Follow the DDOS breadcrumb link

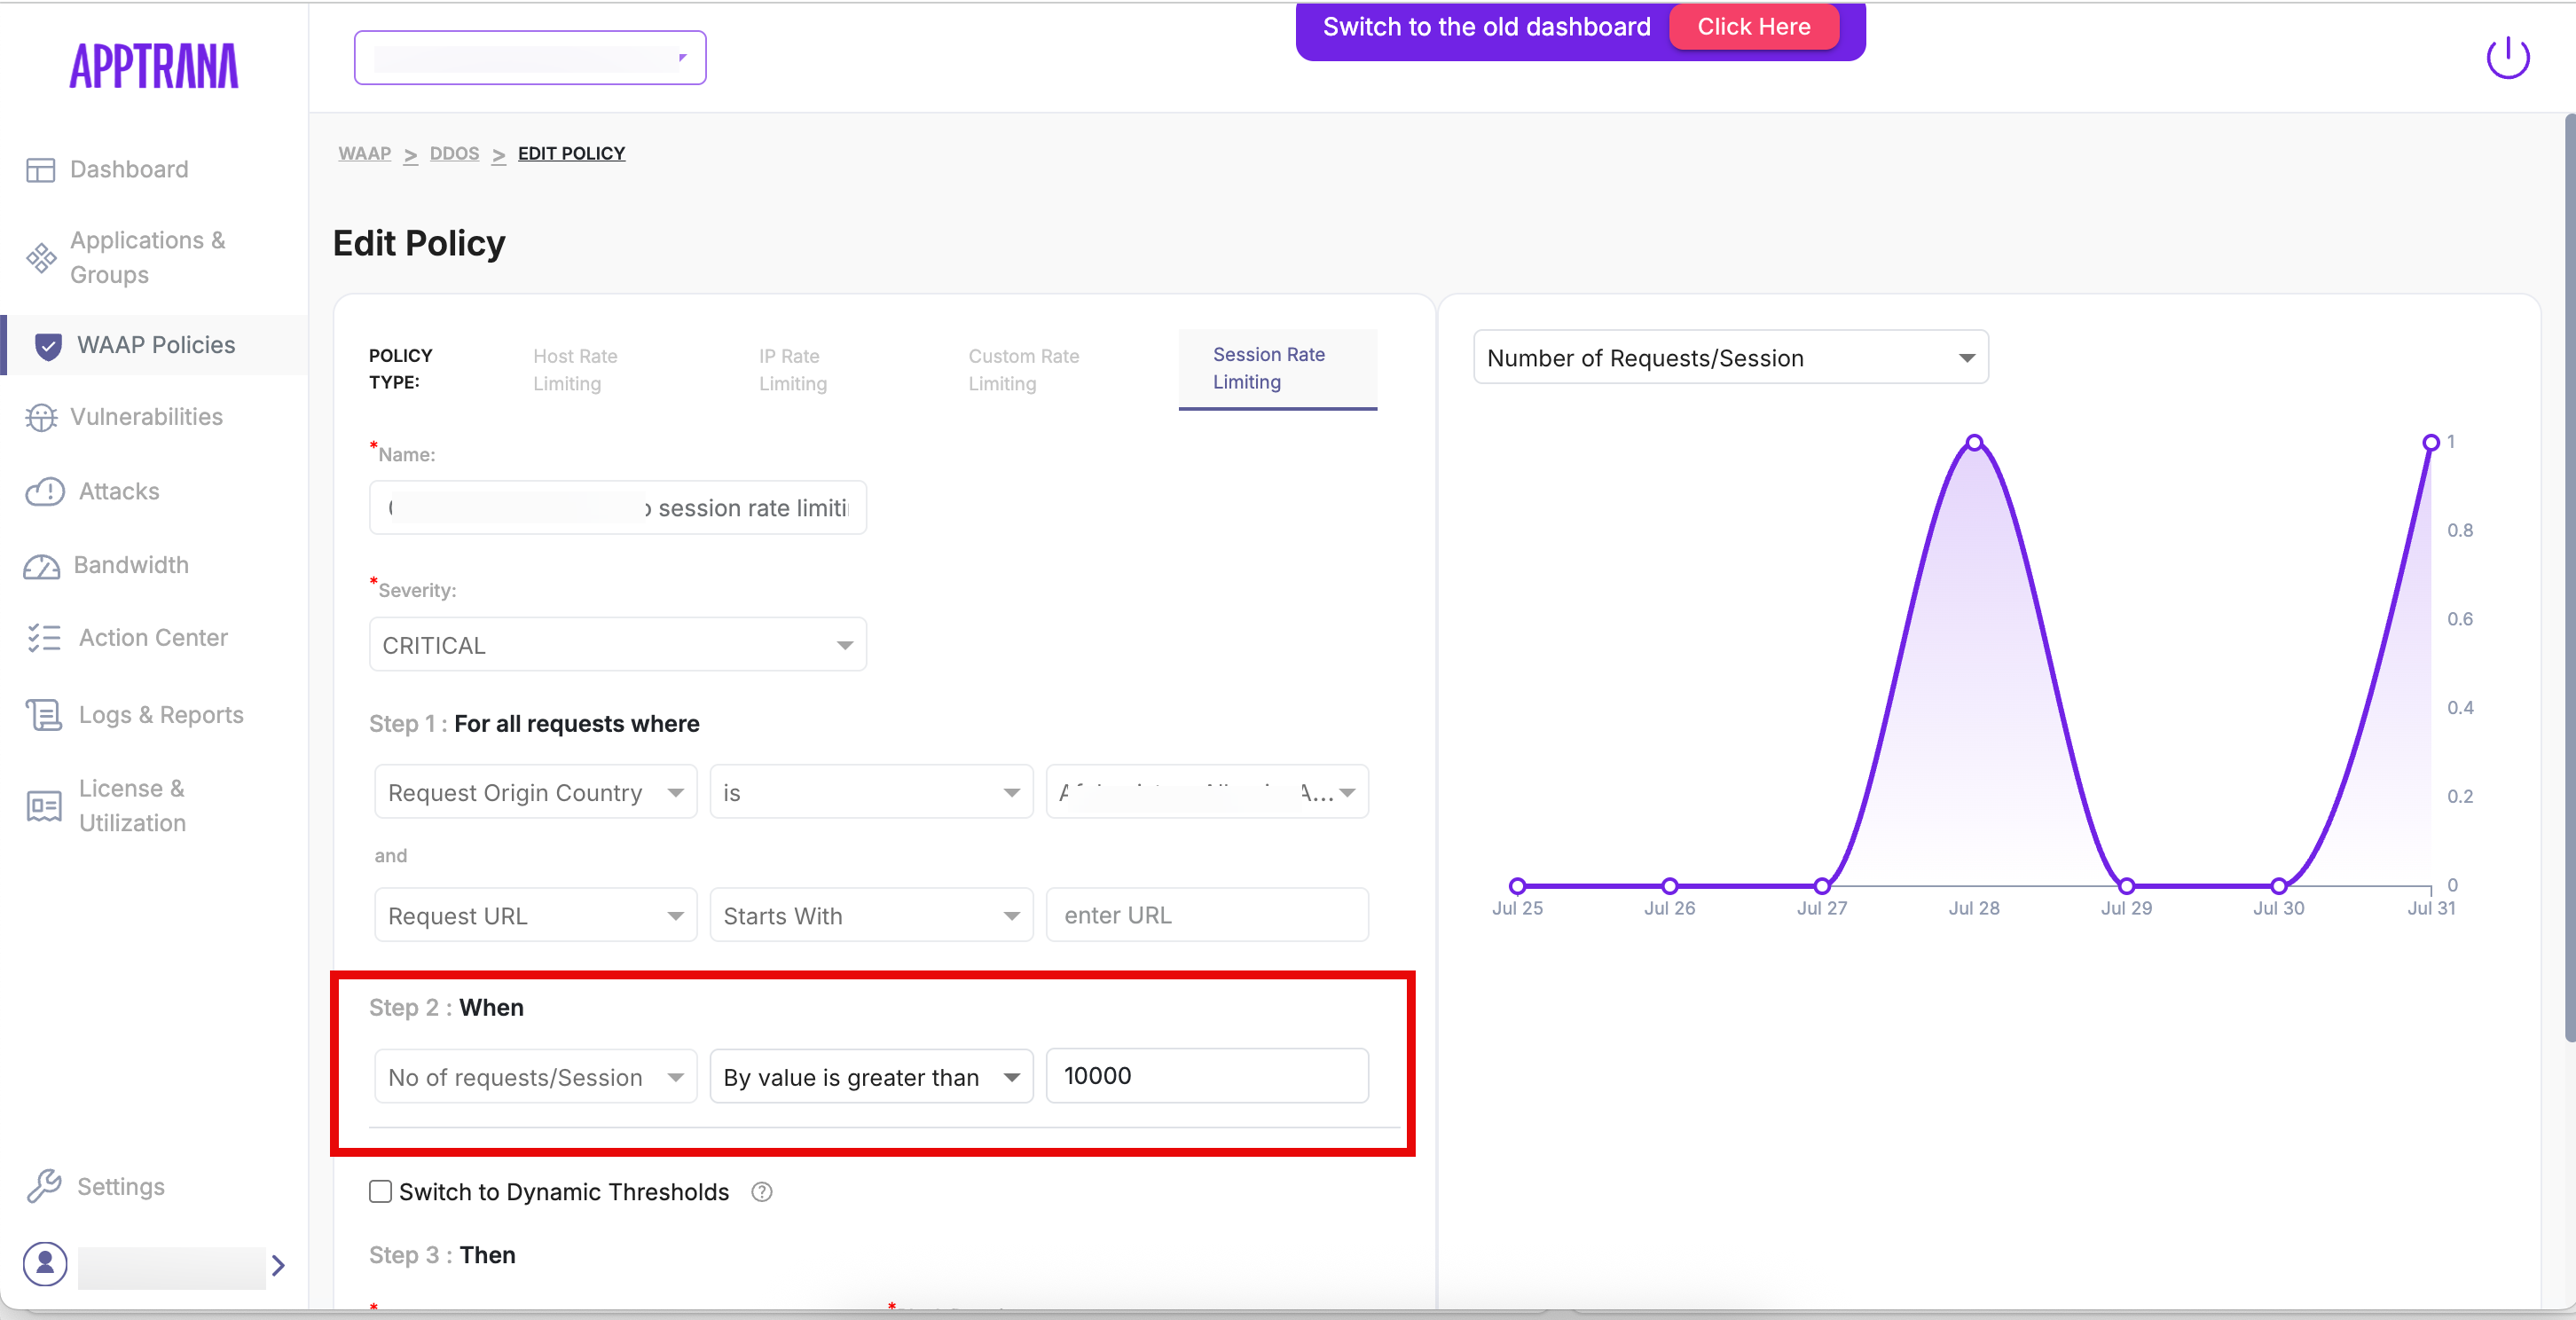coord(454,154)
